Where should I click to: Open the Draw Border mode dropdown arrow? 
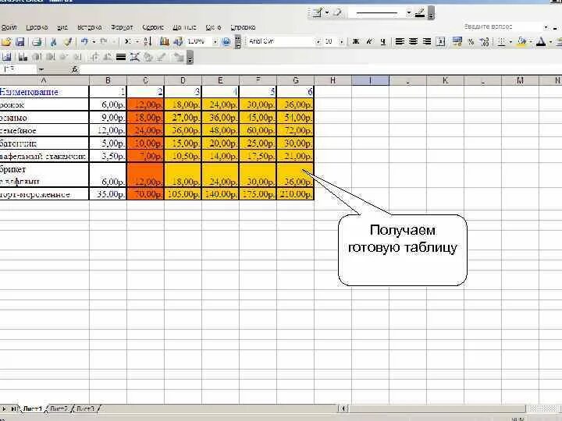327,13
